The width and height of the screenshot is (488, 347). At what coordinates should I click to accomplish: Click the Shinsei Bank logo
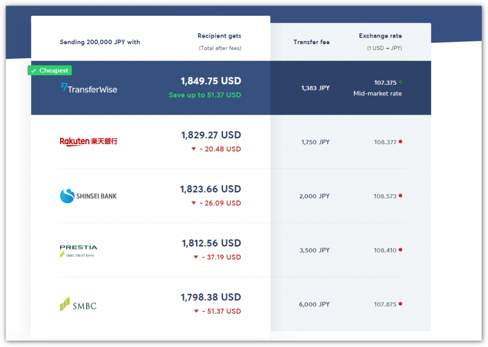pyautogui.click(x=88, y=196)
